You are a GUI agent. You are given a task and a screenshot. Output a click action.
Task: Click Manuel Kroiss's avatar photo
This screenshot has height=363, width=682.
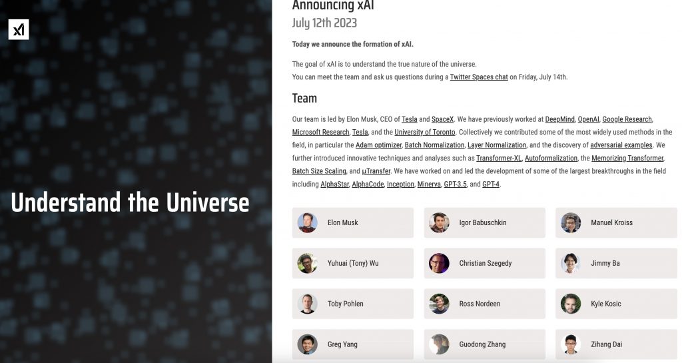pyautogui.click(x=571, y=222)
